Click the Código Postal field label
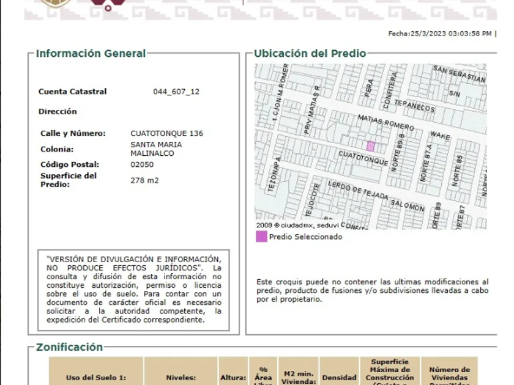 coord(70,164)
